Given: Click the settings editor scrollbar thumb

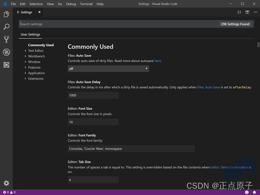Looking at the screenshot, I should pyautogui.click(x=258, y=45).
